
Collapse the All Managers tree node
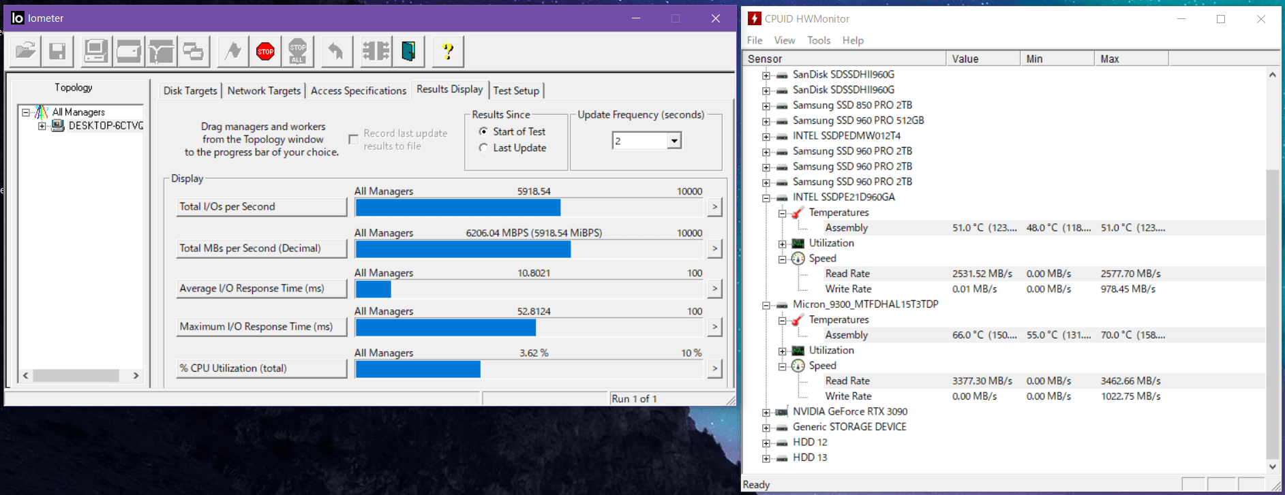point(26,112)
